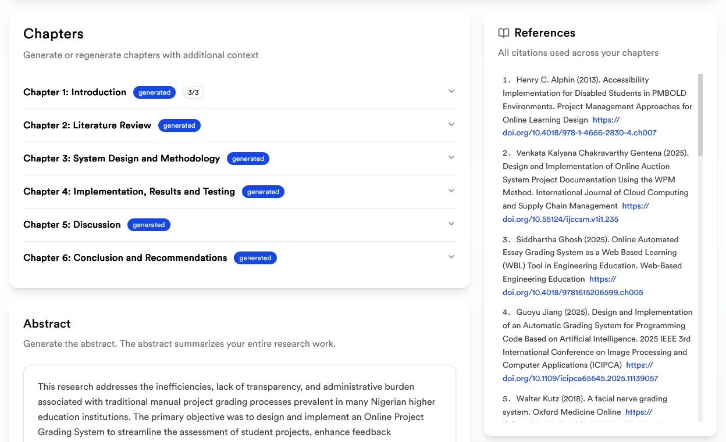Expand Chapter 5: Discussion chevron
The height and width of the screenshot is (442, 726).
coord(451,224)
